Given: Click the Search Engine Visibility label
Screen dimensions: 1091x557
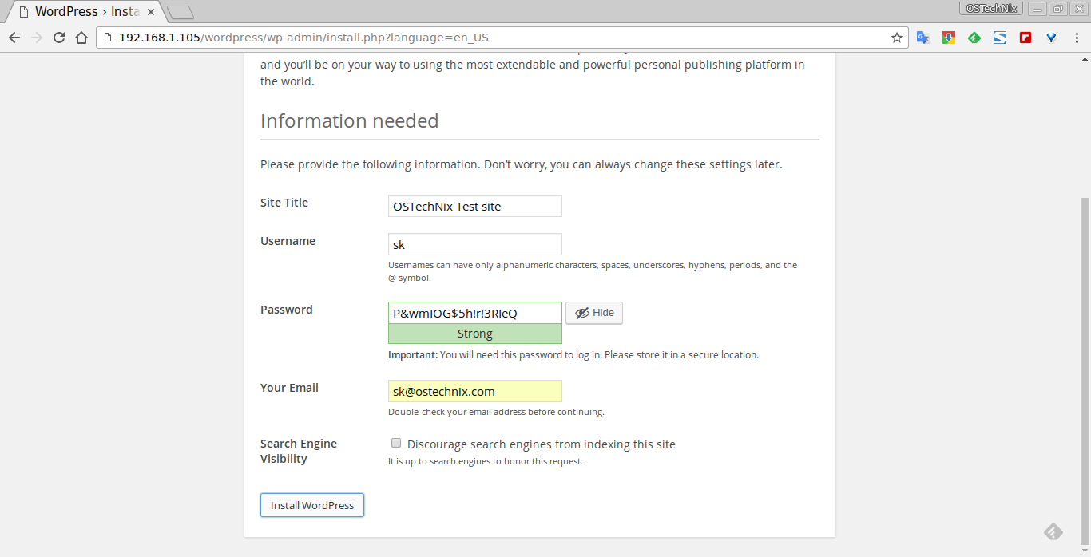Looking at the screenshot, I should [x=299, y=451].
